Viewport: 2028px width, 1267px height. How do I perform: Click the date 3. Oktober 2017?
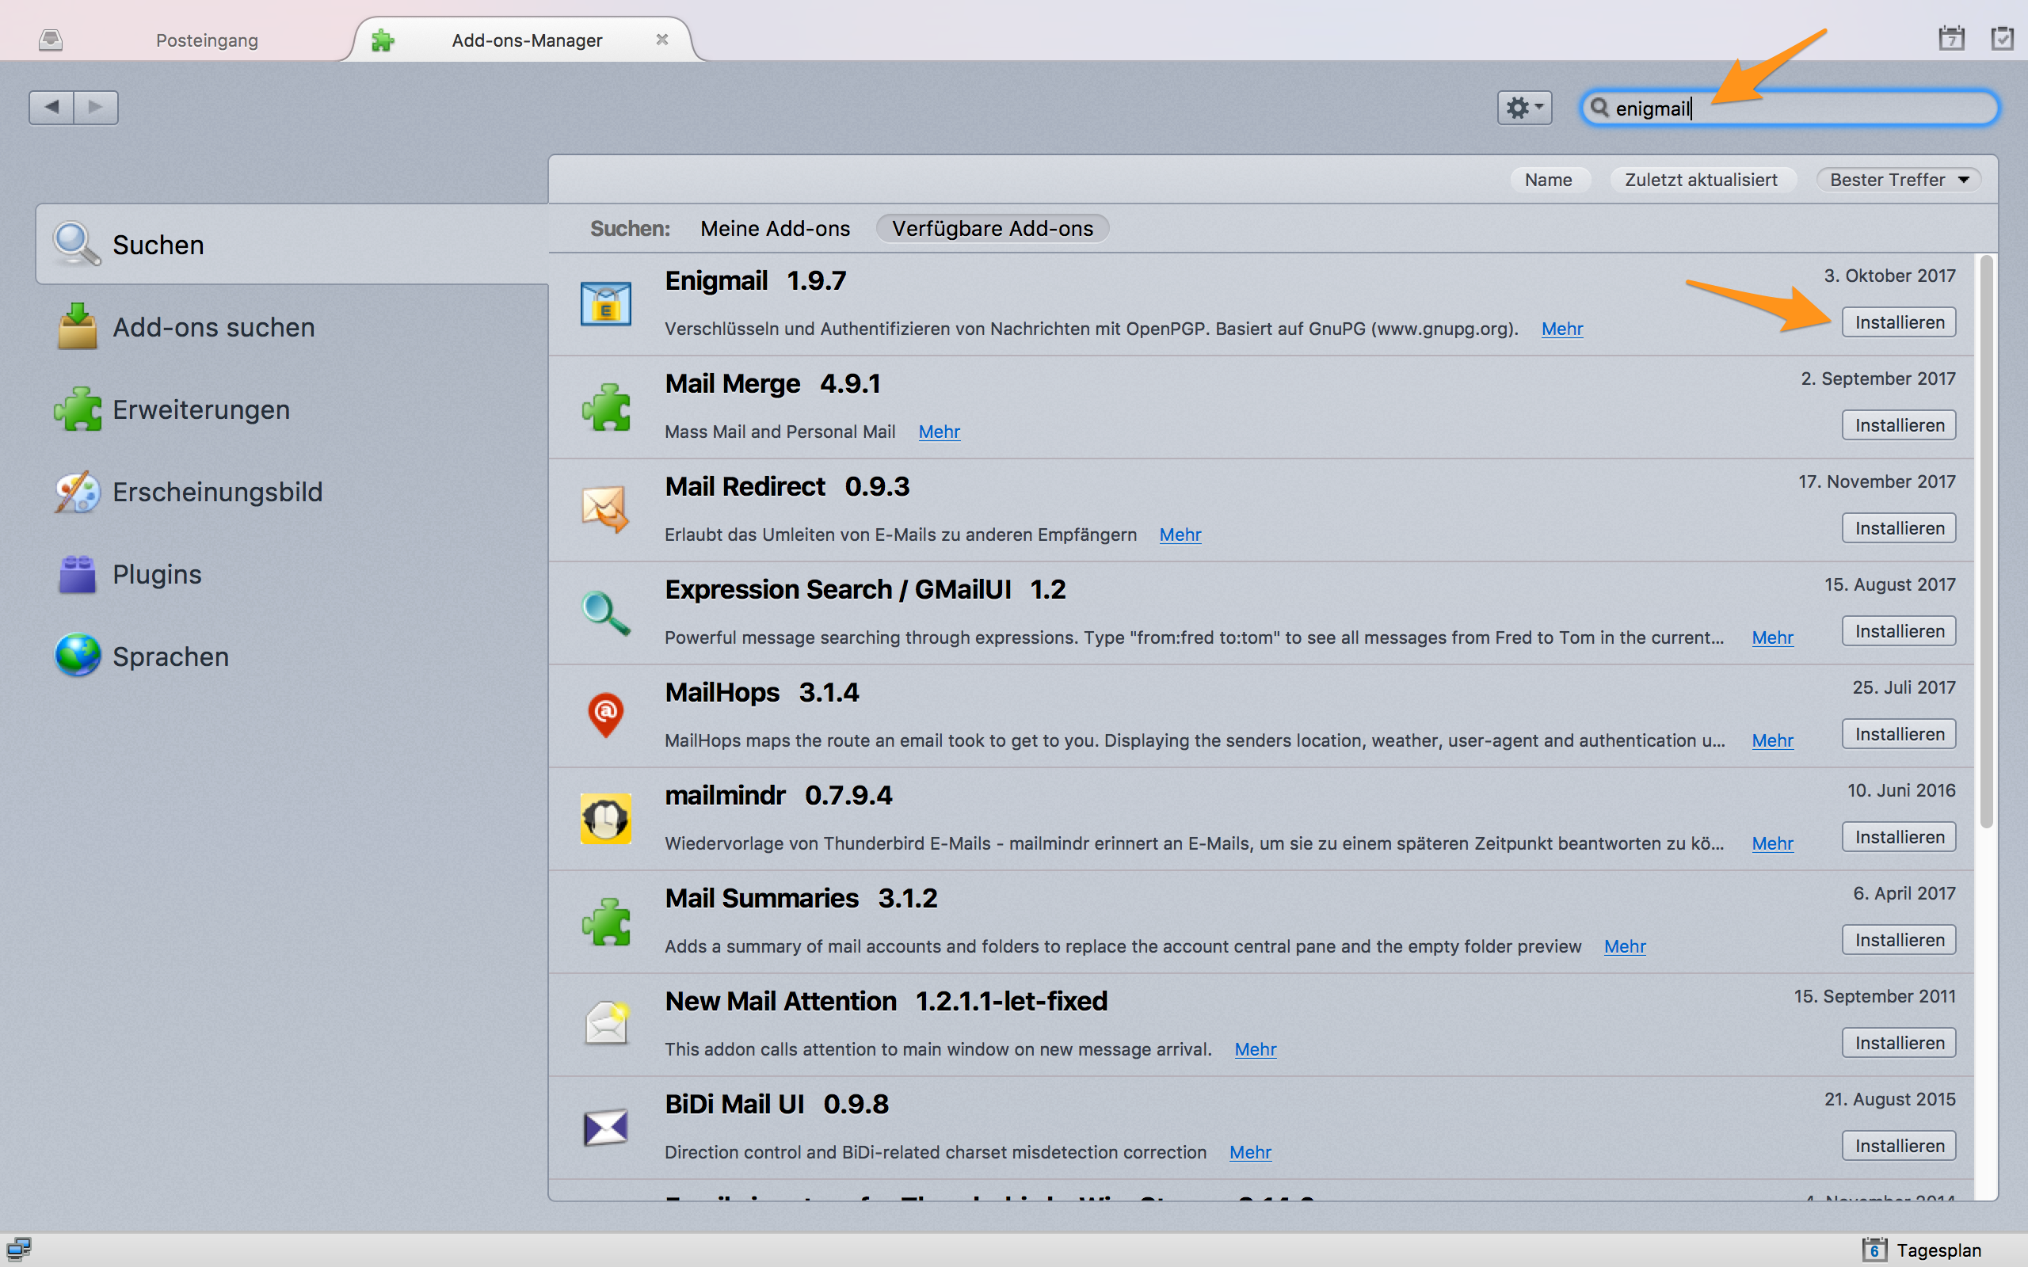(1889, 276)
